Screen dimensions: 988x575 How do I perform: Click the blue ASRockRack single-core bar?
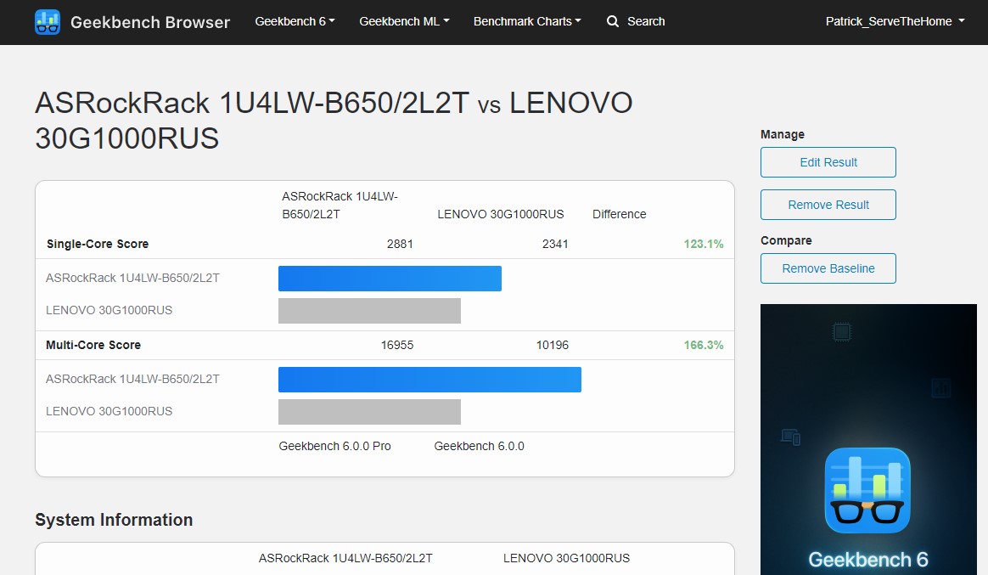point(390,279)
